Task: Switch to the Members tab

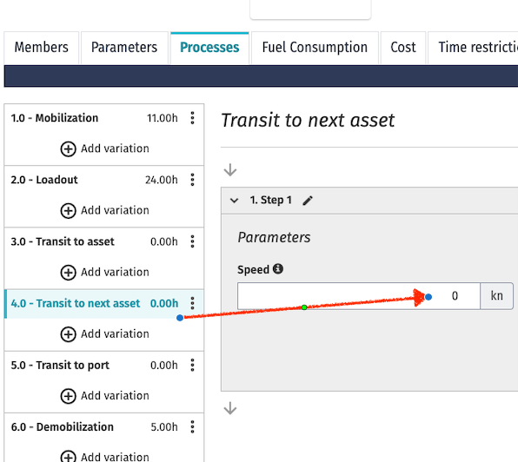Action: (42, 48)
